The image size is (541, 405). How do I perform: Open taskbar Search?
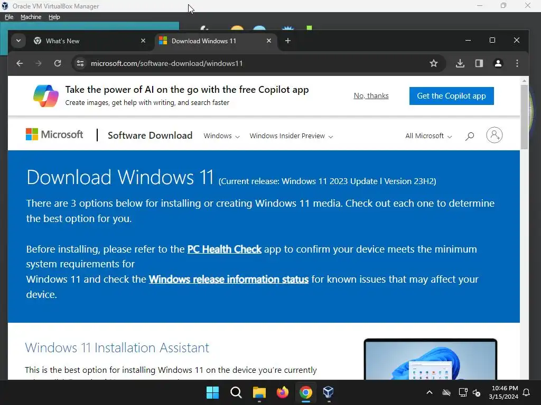(x=236, y=392)
